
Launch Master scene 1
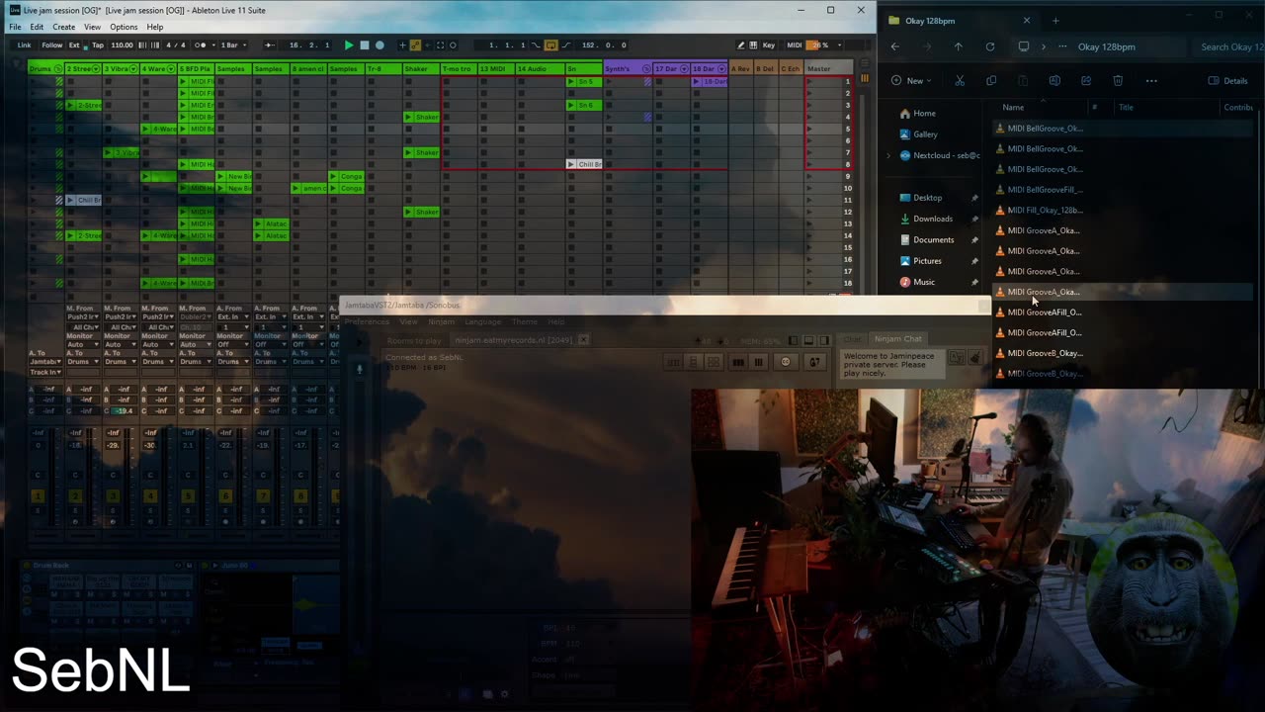click(x=810, y=81)
